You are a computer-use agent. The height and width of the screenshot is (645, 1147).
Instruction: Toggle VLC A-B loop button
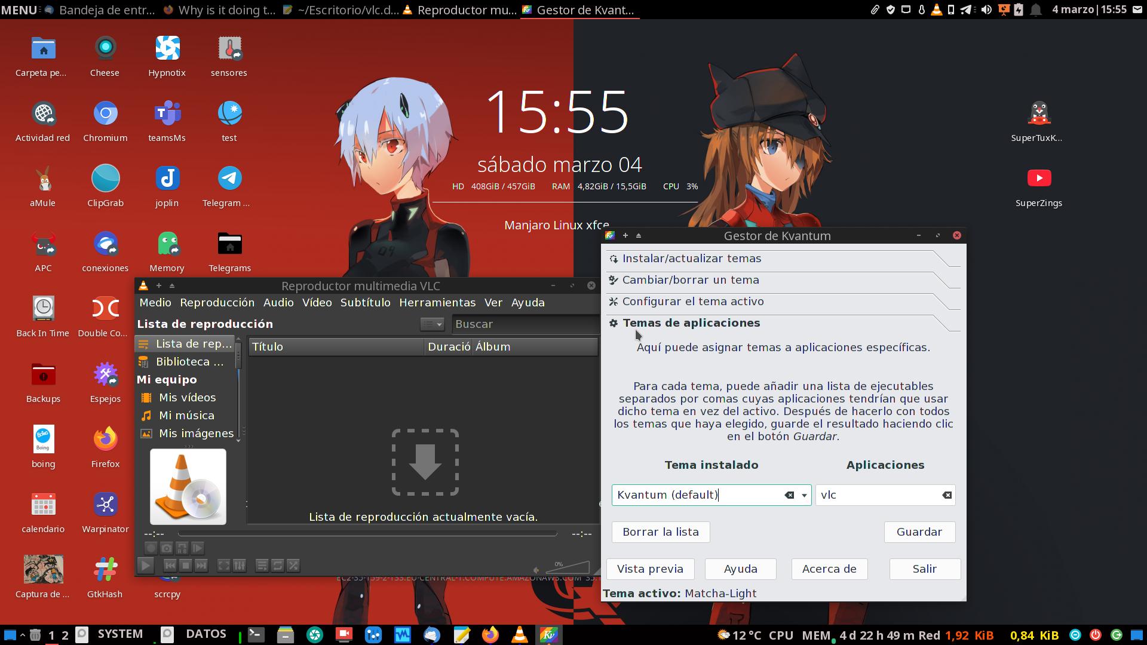click(182, 548)
